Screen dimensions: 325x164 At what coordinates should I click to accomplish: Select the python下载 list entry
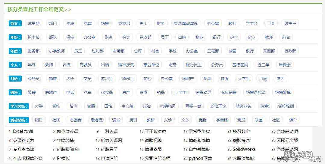(x=200, y=158)
